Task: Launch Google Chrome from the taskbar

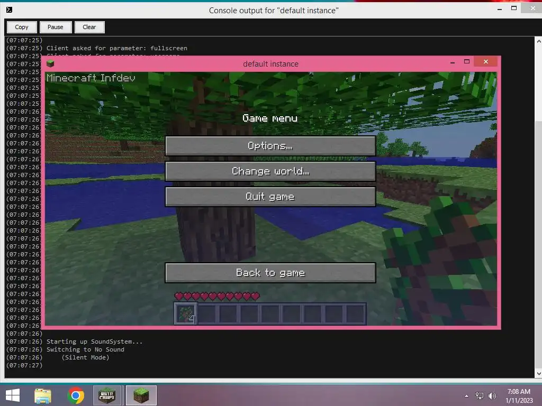Action: tap(76, 395)
